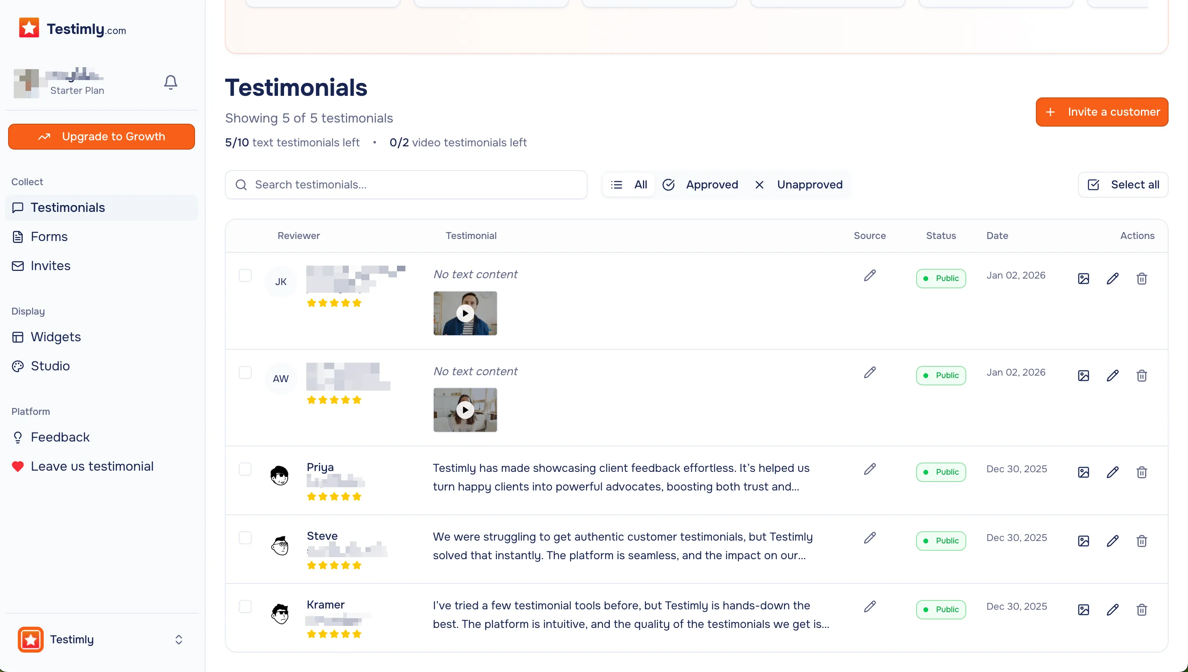Select the Testimonials sidebar icon
This screenshot has height=672, width=1188.
(17, 207)
